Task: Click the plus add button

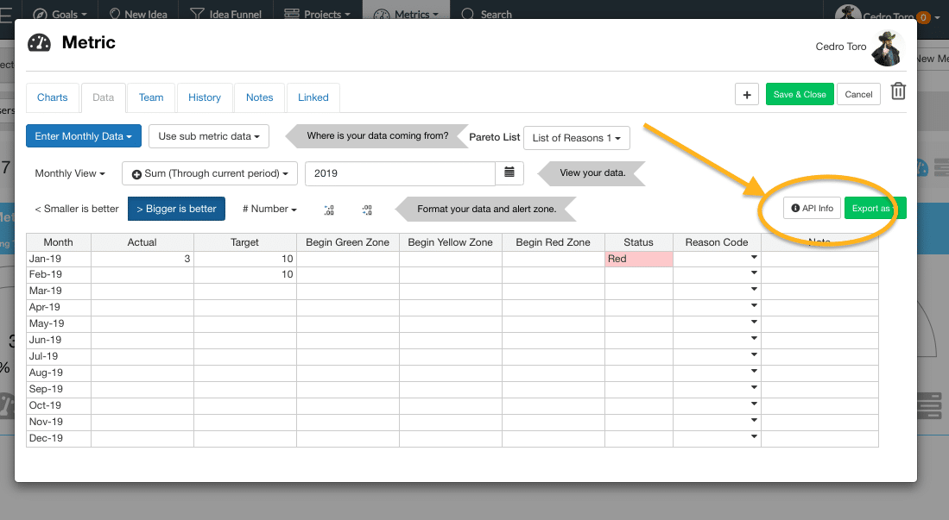Action: pos(746,95)
